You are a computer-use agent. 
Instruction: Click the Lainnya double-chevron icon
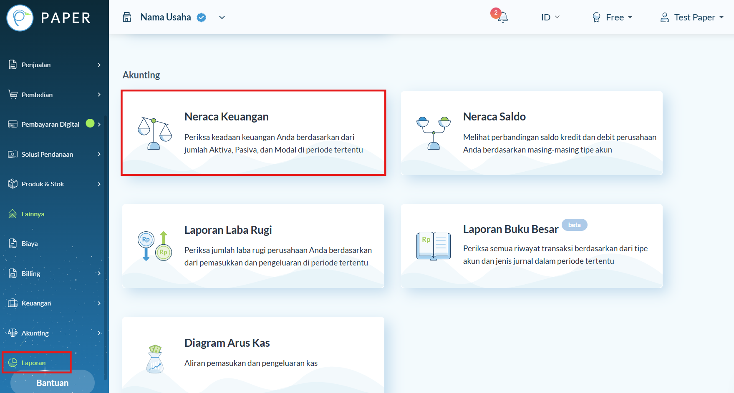pyautogui.click(x=13, y=214)
